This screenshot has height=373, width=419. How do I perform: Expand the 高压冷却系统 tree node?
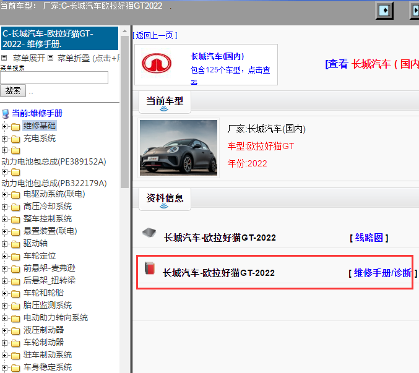4,207
